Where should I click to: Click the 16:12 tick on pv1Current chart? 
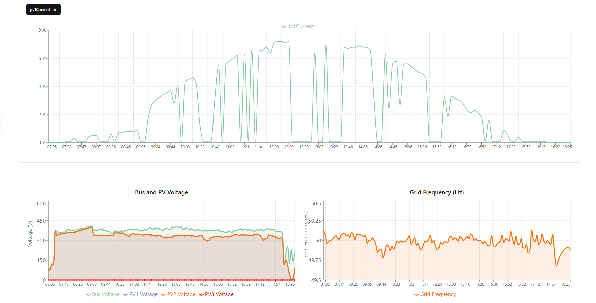click(x=452, y=147)
